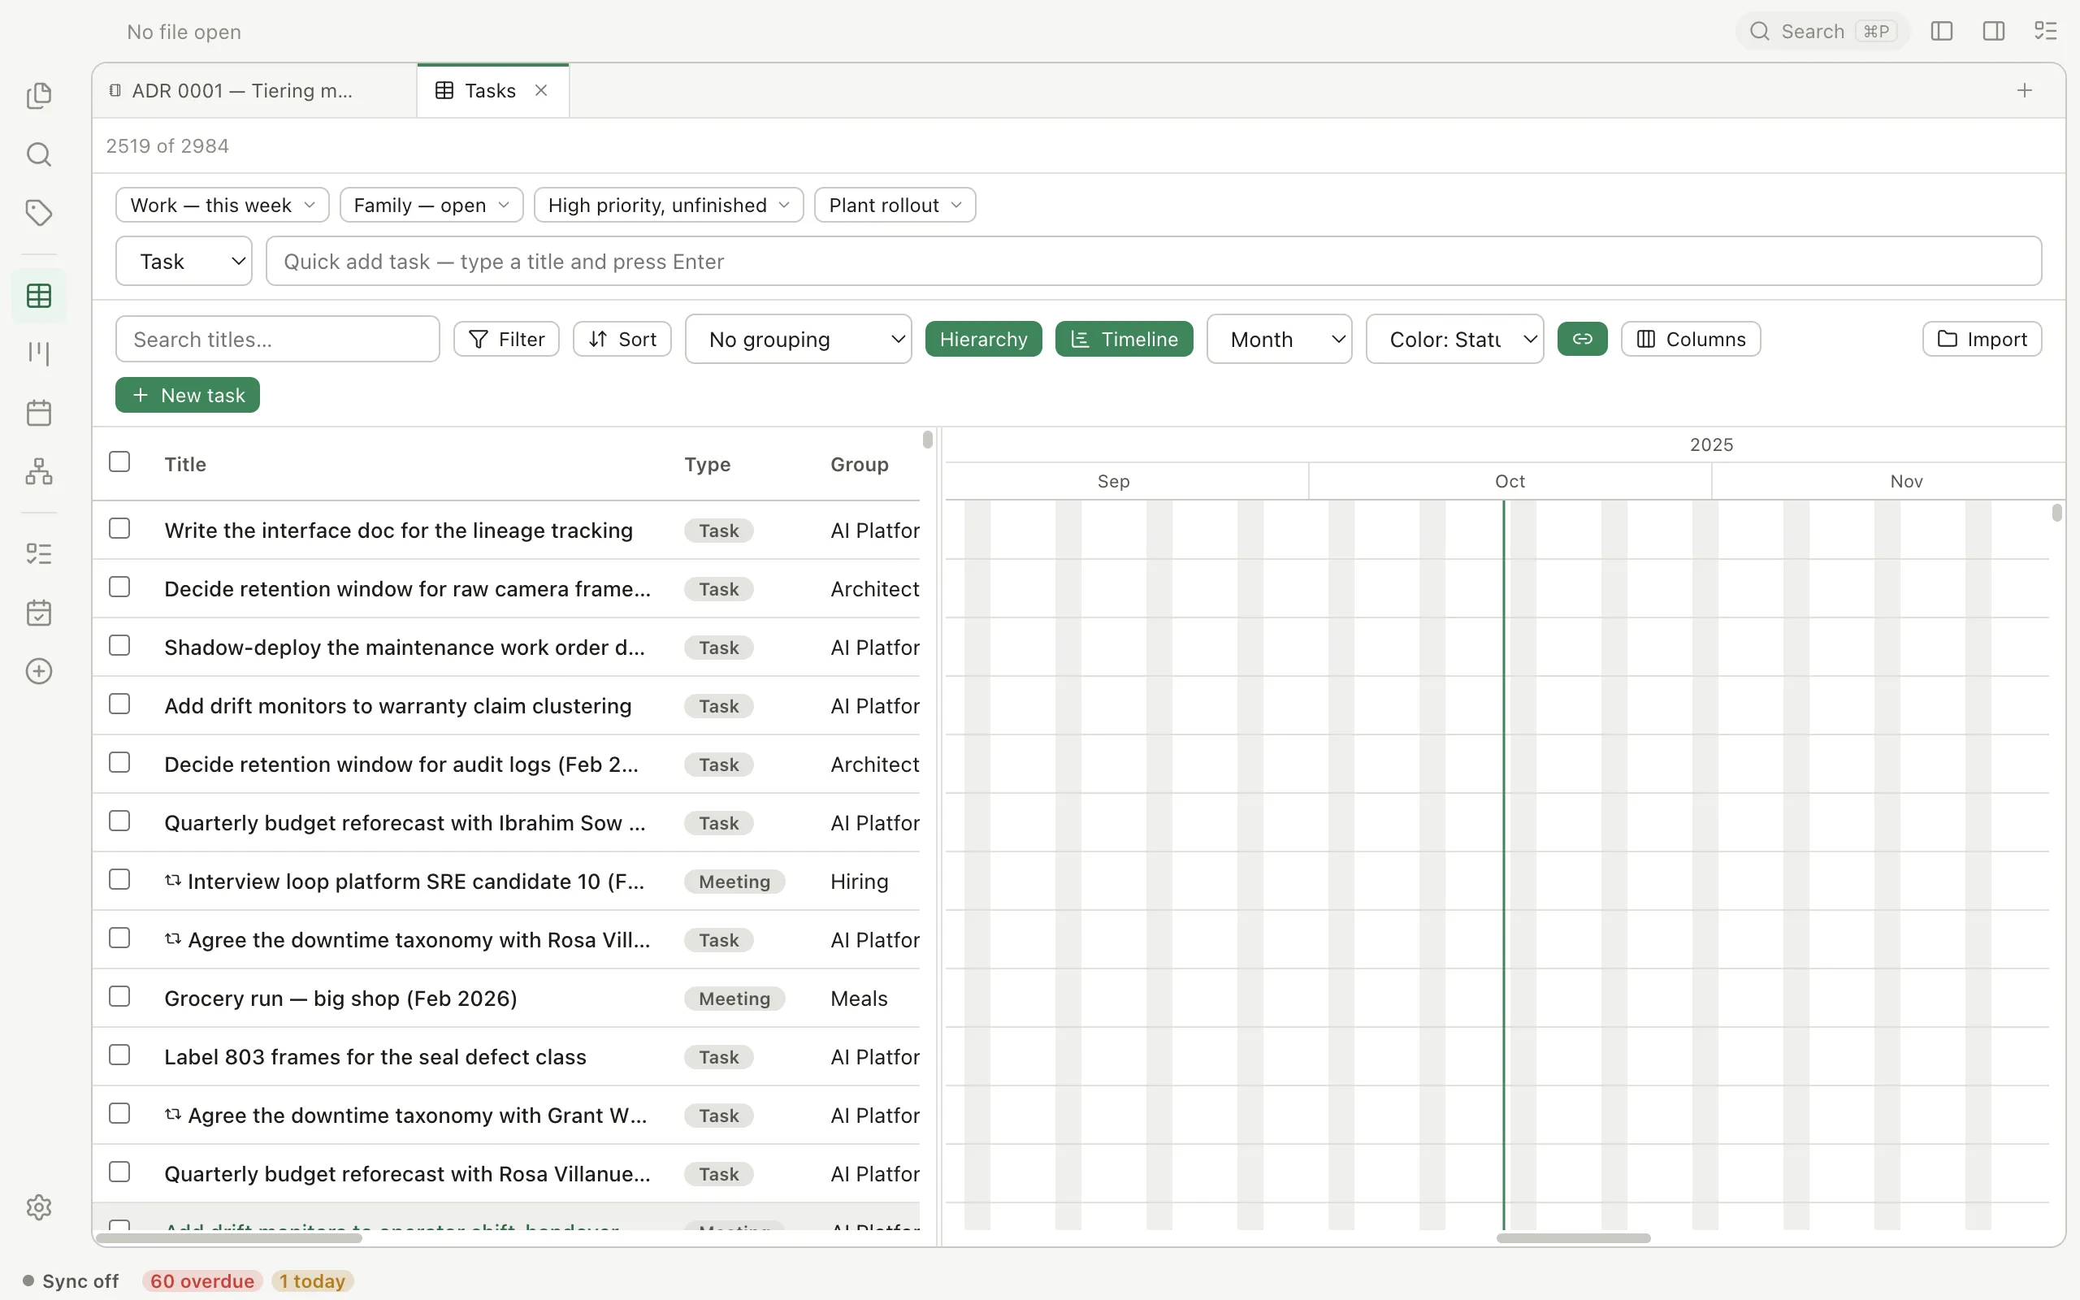Click the circled plus icon in sidebar
This screenshot has height=1300, width=2080.
[39, 671]
